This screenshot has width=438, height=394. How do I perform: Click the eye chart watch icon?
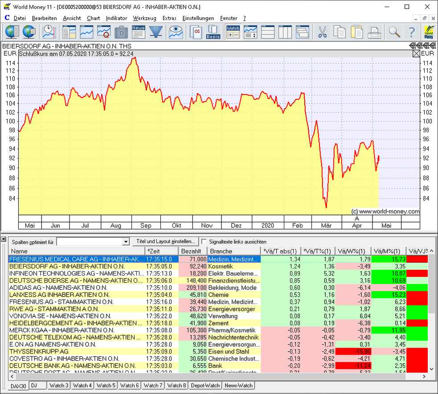(x=176, y=32)
